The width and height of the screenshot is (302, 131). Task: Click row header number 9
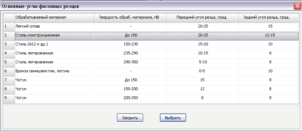point(9,98)
